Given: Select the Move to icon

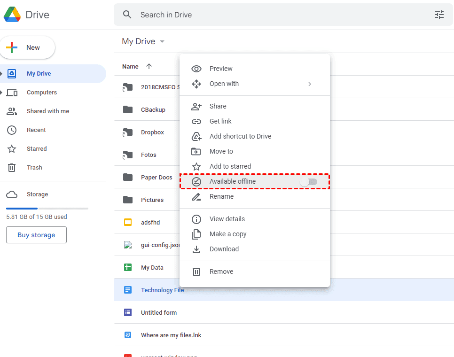Looking at the screenshot, I should (196, 151).
